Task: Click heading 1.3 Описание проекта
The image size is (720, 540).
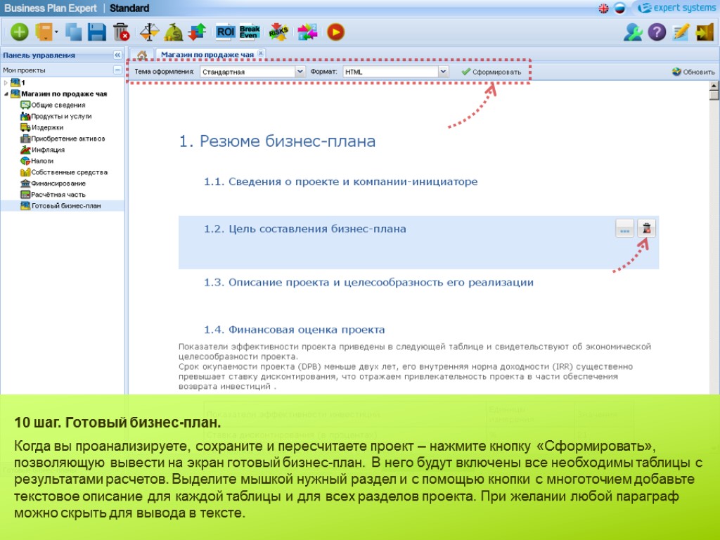Action: point(368,283)
